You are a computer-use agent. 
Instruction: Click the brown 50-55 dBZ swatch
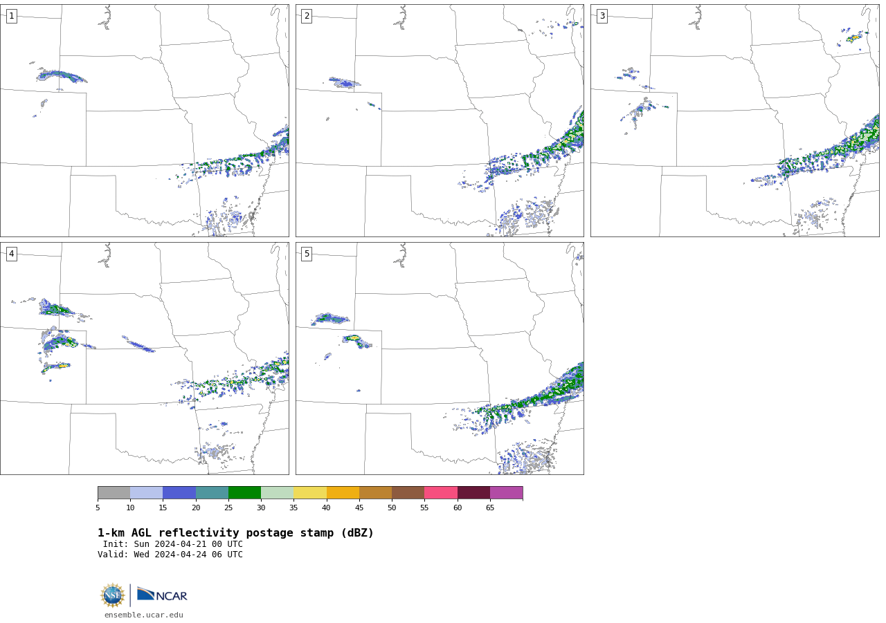408,493
